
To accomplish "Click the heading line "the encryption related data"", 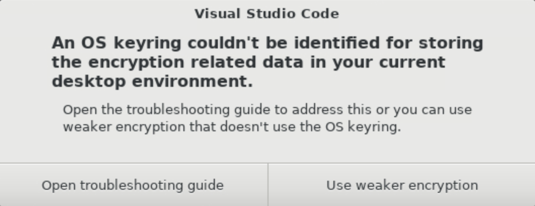I will pyautogui.click(x=248, y=62).
